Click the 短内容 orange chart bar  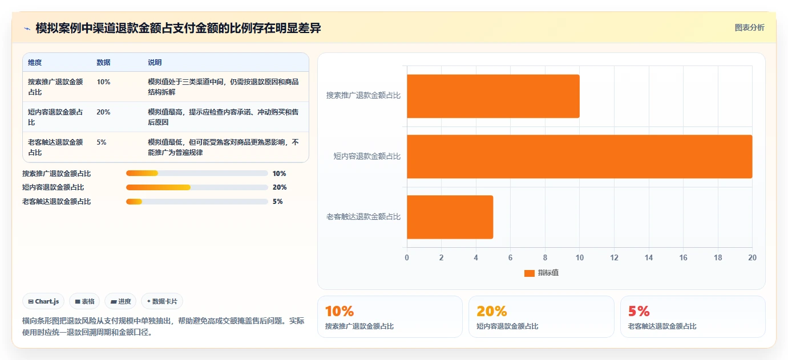tap(579, 157)
